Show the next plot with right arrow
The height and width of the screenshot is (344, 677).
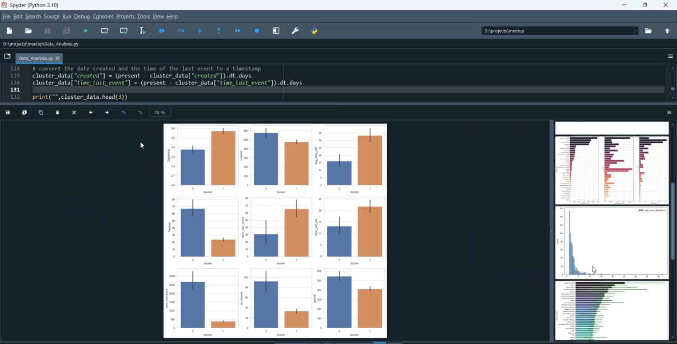pyautogui.click(x=107, y=113)
